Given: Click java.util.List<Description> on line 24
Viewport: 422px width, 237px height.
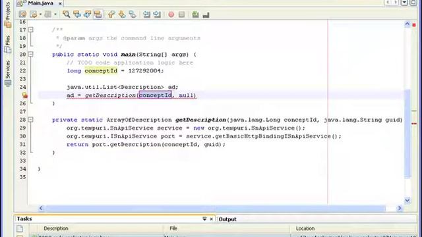Looking at the screenshot, I should 115,87.
